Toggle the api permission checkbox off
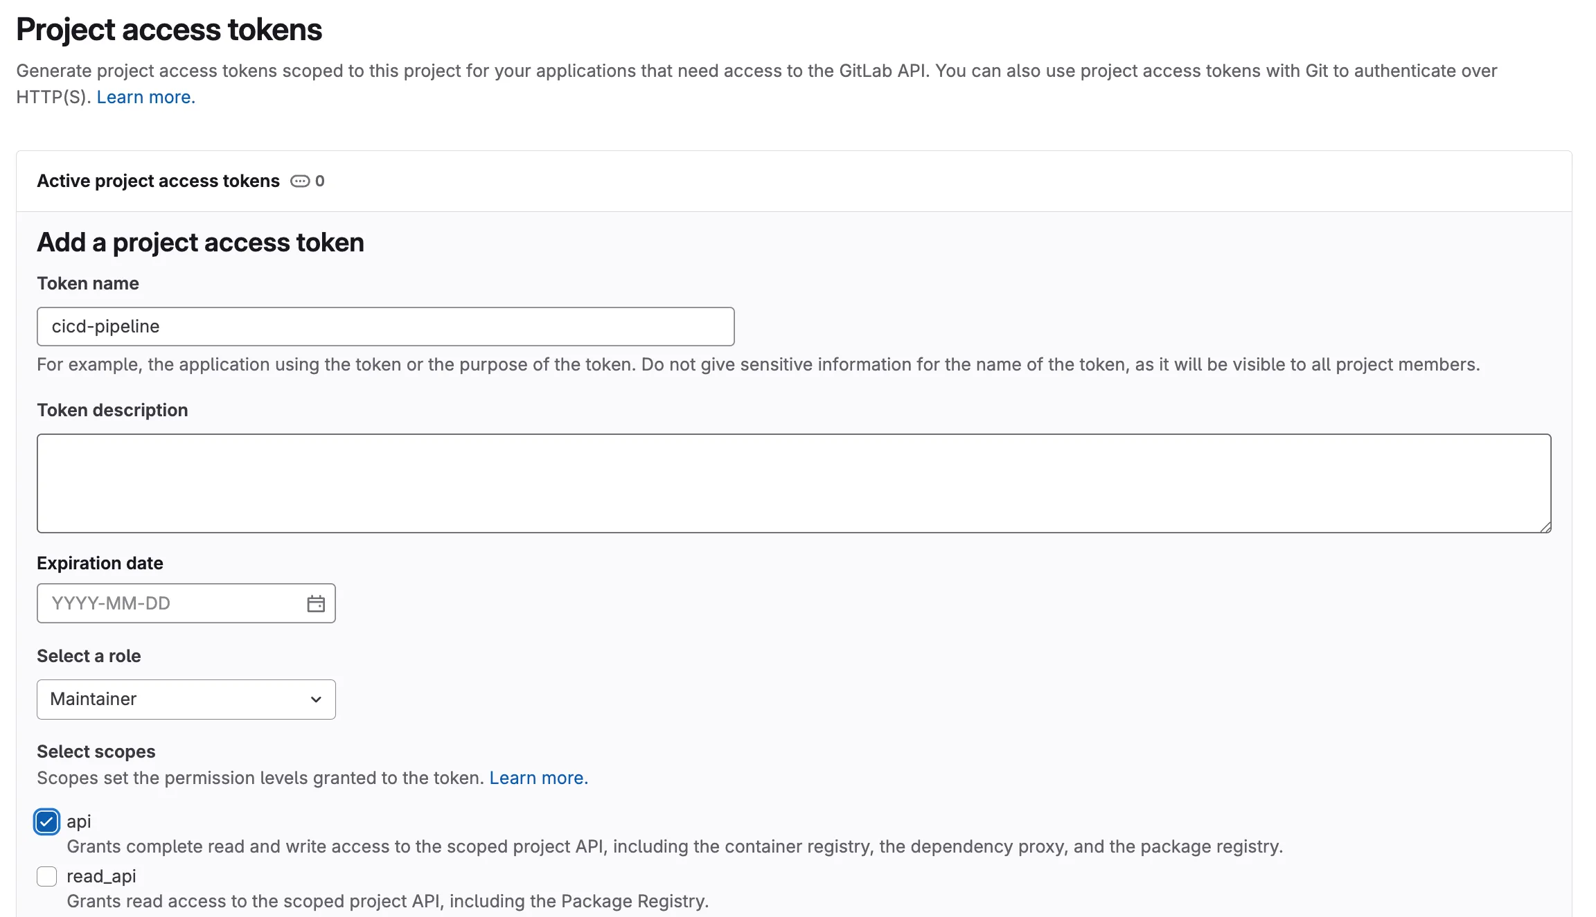1596x917 pixels. click(46, 821)
